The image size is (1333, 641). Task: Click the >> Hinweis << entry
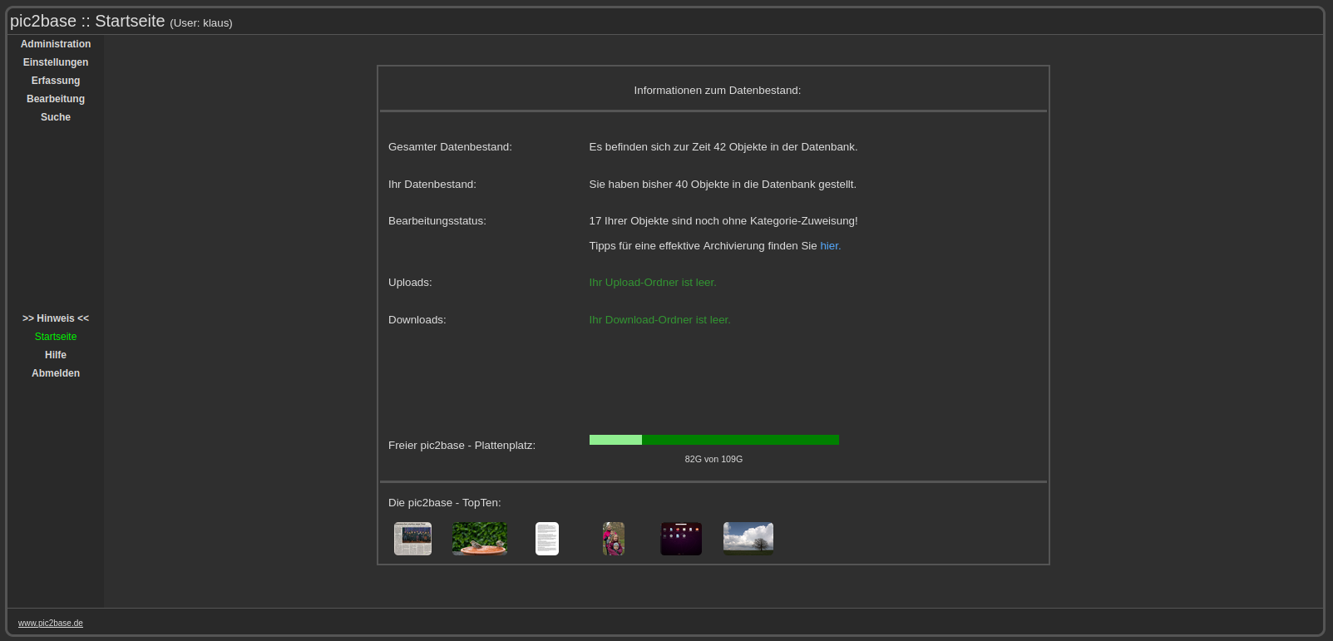pos(56,318)
